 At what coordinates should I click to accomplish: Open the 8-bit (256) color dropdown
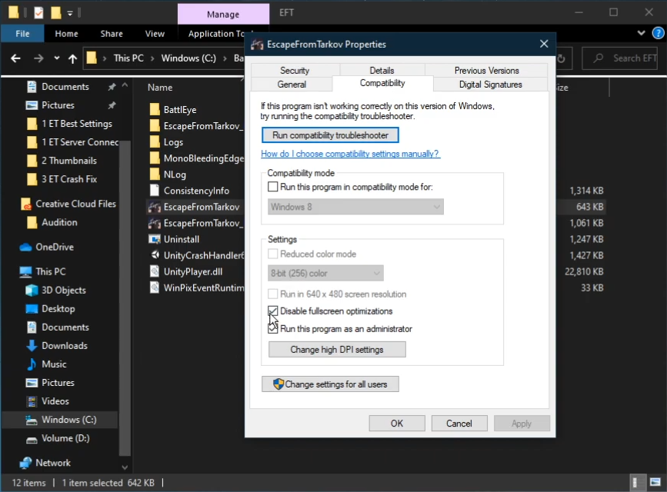pos(325,273)
